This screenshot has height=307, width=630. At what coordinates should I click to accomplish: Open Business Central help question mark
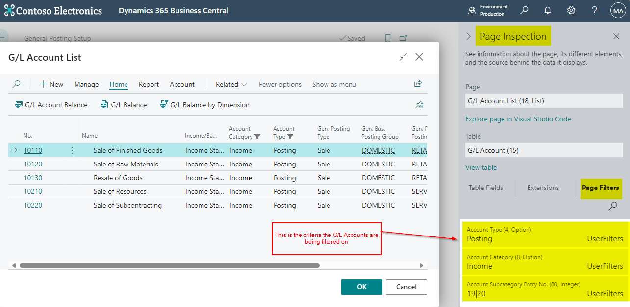[x=594, y=10]
